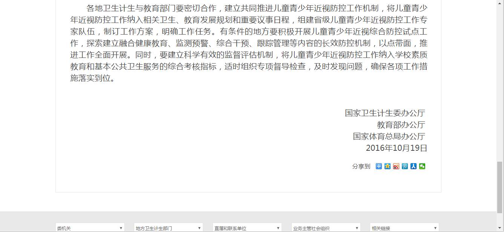Share to Renren network

pyautogui.click(x=413, y=166)
